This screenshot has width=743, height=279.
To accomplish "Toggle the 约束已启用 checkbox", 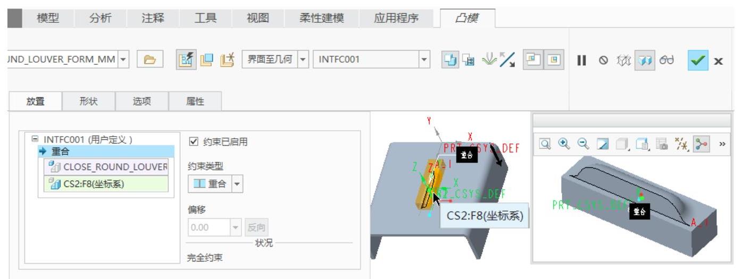I will coord(194,142).
